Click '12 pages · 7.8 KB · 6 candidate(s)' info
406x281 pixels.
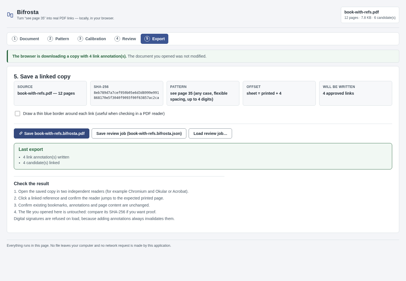370,18
